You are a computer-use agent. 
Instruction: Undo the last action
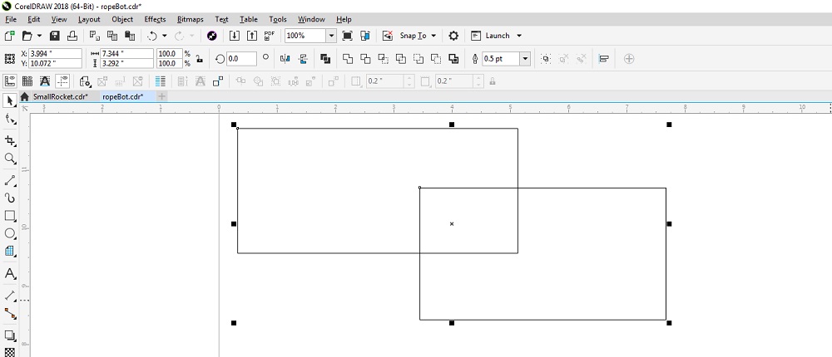click(x=152, y=36)
